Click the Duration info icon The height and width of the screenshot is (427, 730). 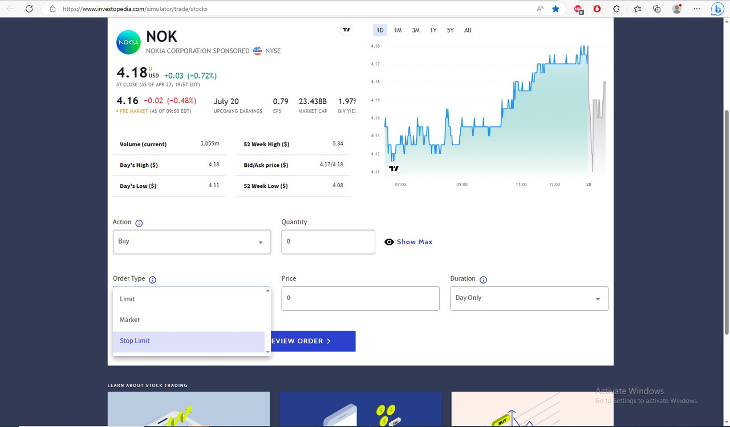(x=483, y=280)
